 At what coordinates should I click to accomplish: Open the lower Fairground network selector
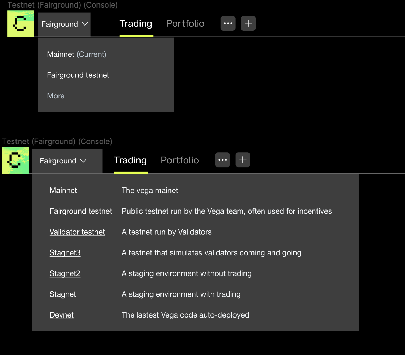pos(66,161)
